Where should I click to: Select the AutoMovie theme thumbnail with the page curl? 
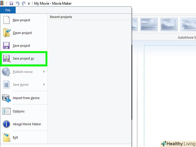click(169, 24)
